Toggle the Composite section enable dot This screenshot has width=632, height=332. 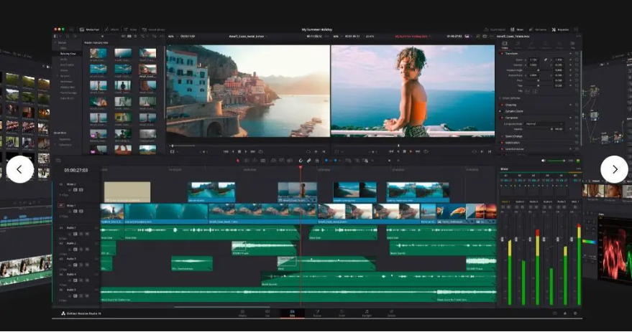pos(501,116)
